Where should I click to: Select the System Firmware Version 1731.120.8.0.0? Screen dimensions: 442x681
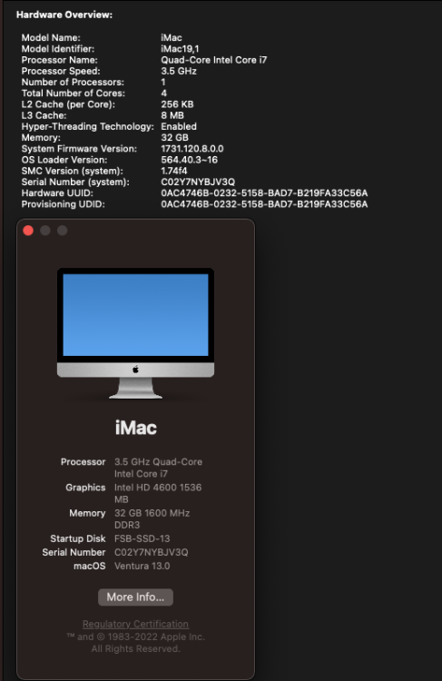[x=192, y=149]
